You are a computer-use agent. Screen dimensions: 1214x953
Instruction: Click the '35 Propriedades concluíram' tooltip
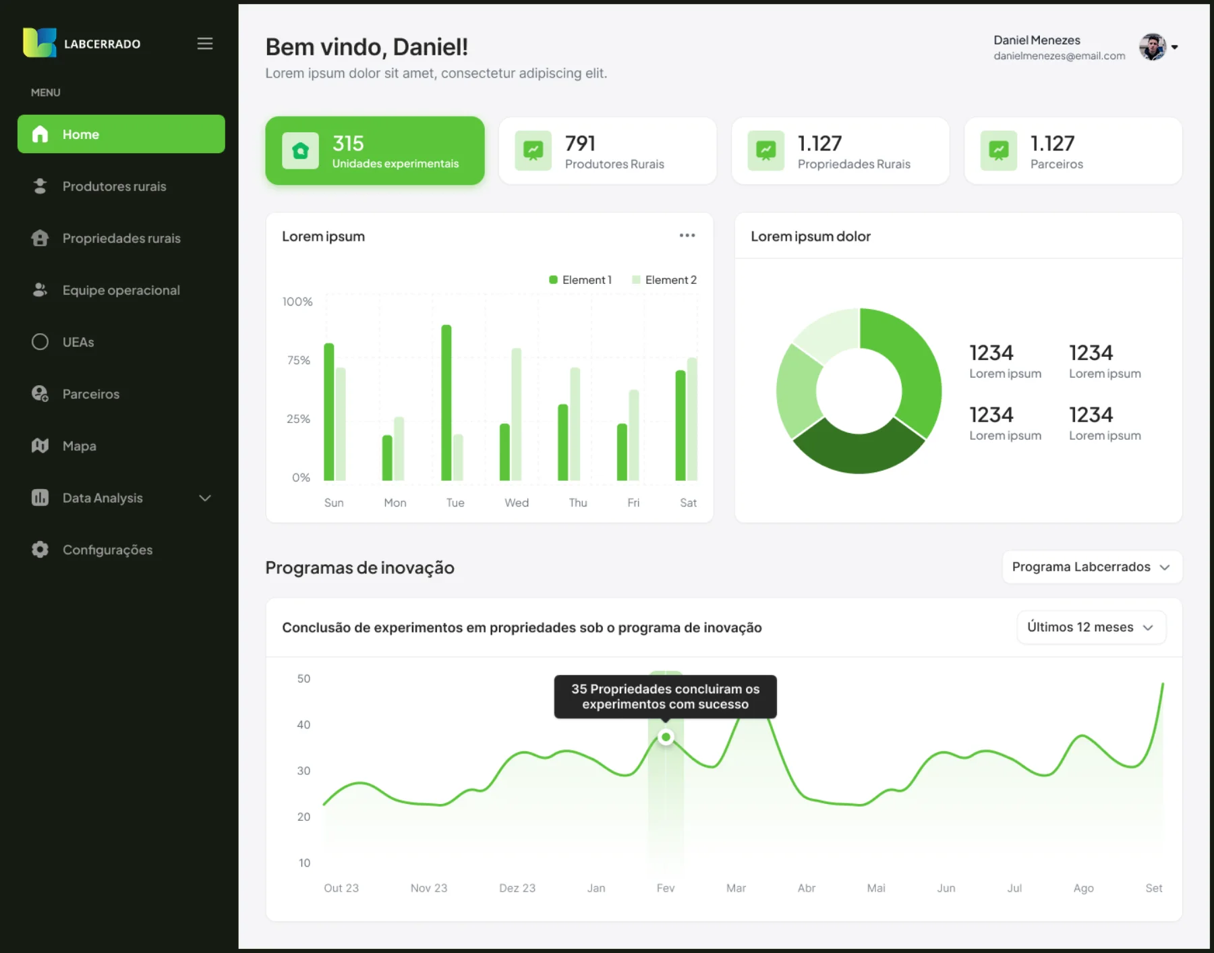pos(666,697)
